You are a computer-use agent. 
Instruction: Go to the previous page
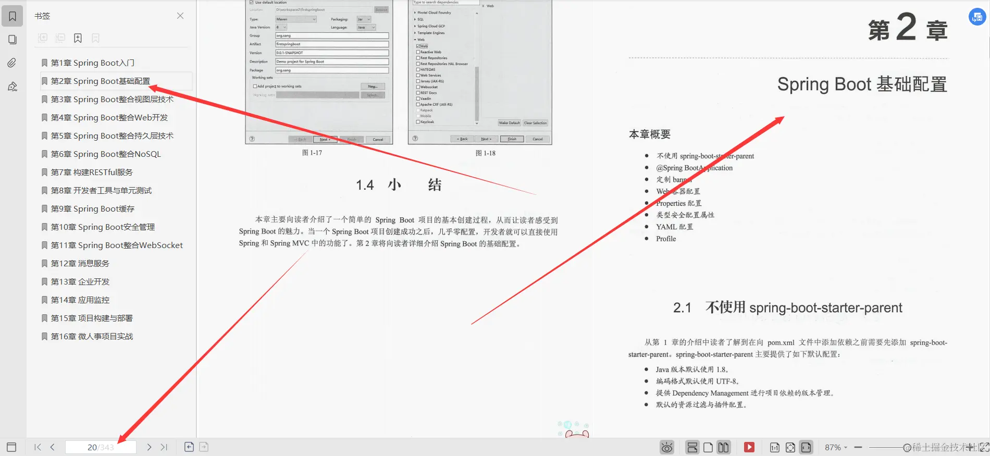[52, 447]
